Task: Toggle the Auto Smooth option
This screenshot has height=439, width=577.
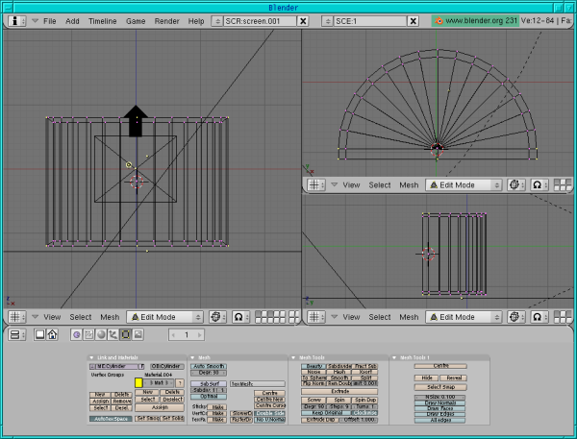Action: click(209, 366)
